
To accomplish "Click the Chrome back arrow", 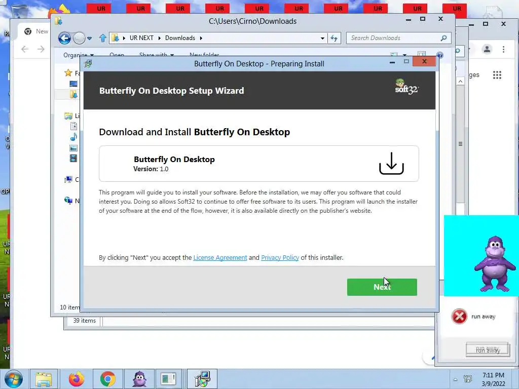I will click(25, 49).
